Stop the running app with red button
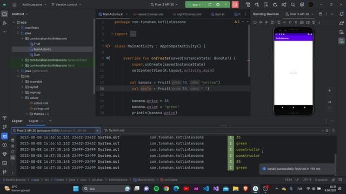Screen dimensions: 346x194 [x=235, y=4]
